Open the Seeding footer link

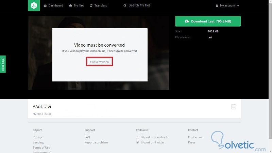click(x=38, y=142)
